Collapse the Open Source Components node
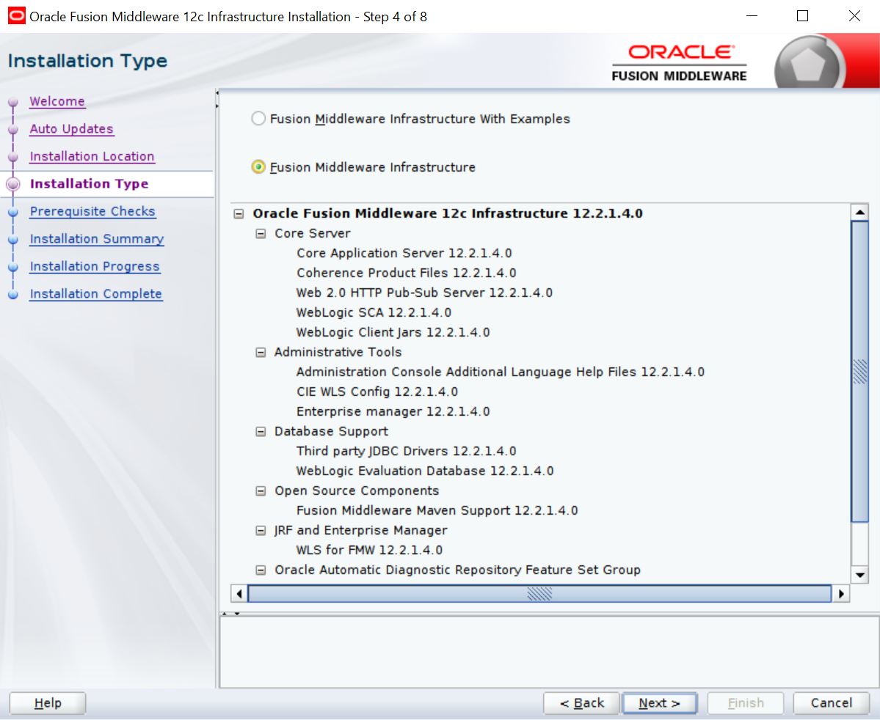This screenshot has height=720, width=880. pyautogui.click(x=261, y=491)
